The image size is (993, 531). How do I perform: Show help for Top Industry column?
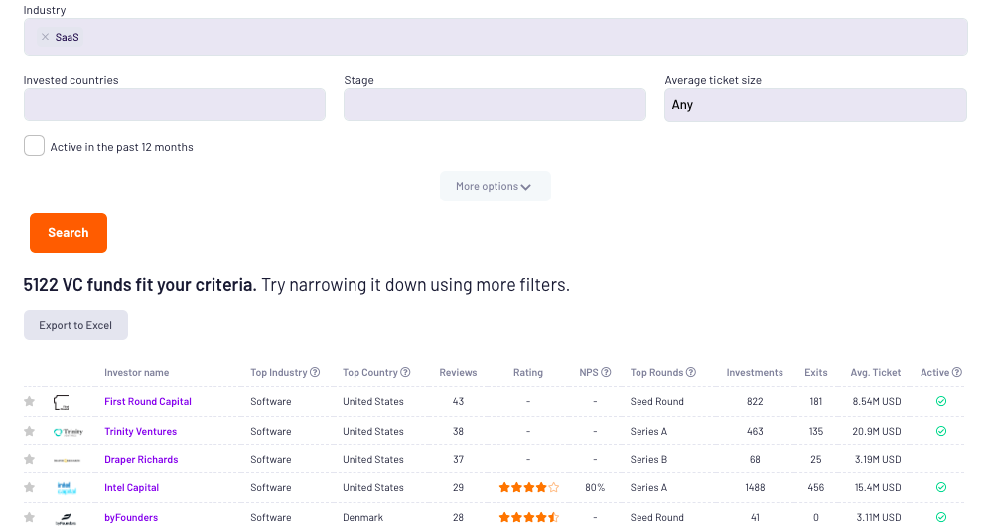click(x=315, y=372)
